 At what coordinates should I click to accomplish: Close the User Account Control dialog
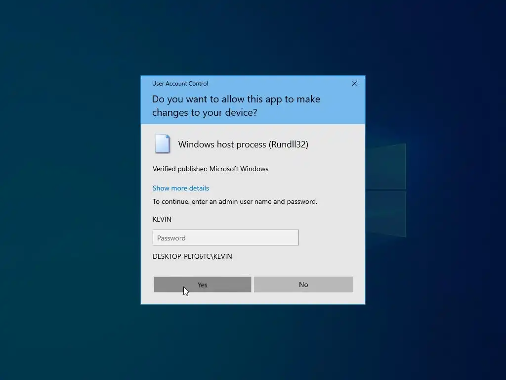354,84
